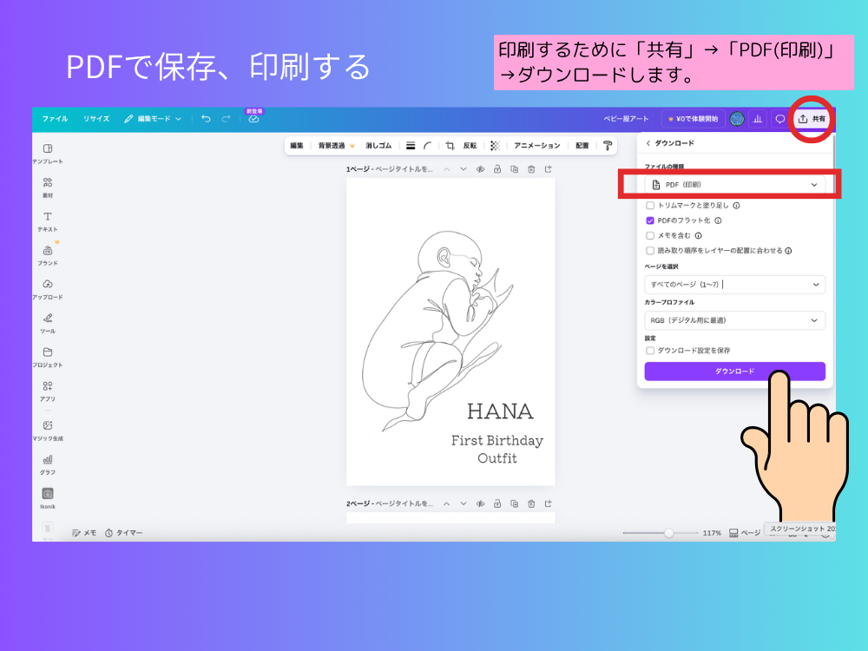
Task: Open the マジック生成 sidebar panel
Action: tap(48, 431)
